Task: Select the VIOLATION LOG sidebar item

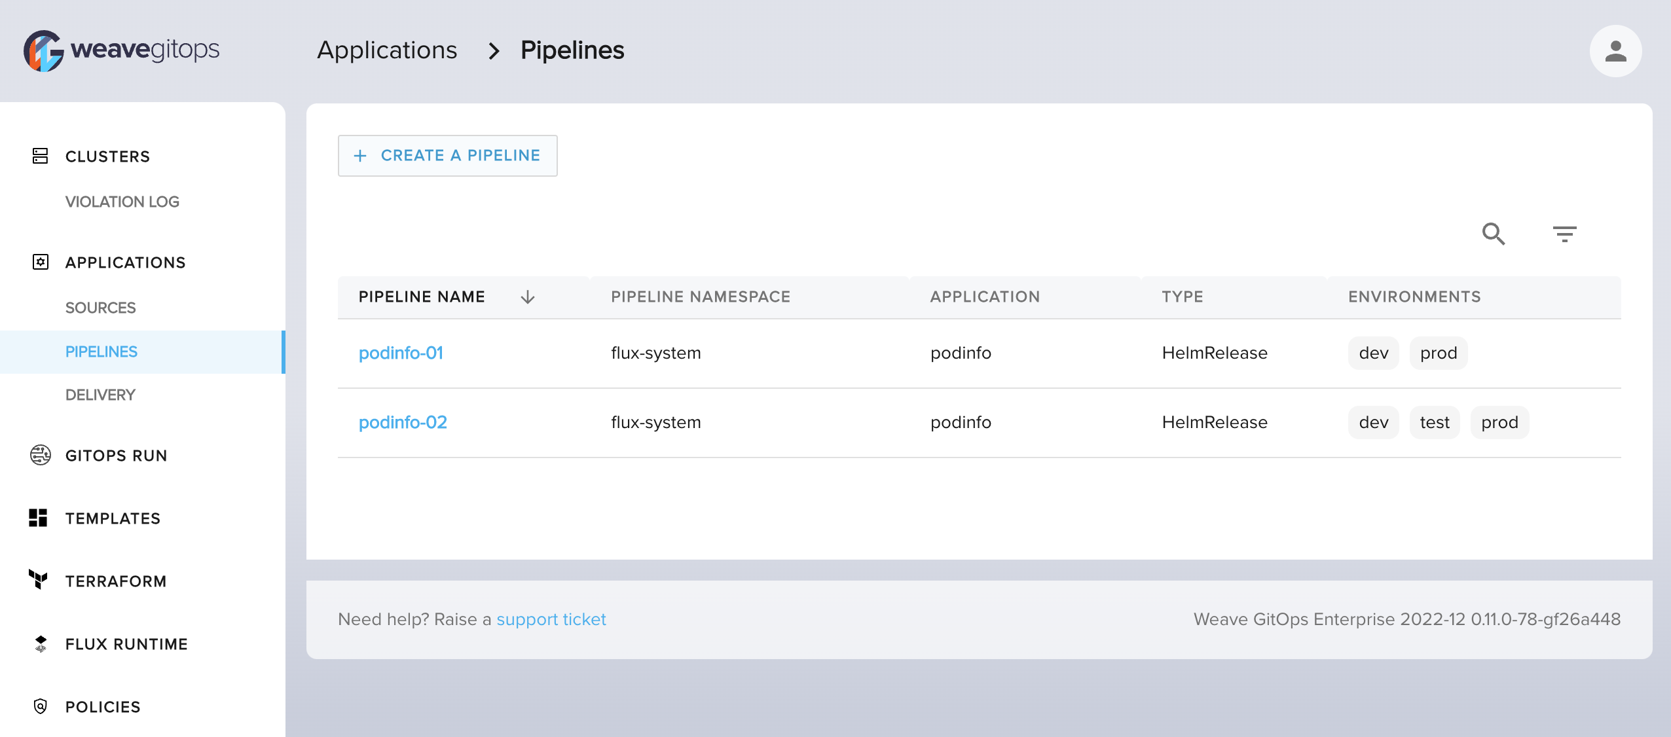Action: [x=122, y=202]
